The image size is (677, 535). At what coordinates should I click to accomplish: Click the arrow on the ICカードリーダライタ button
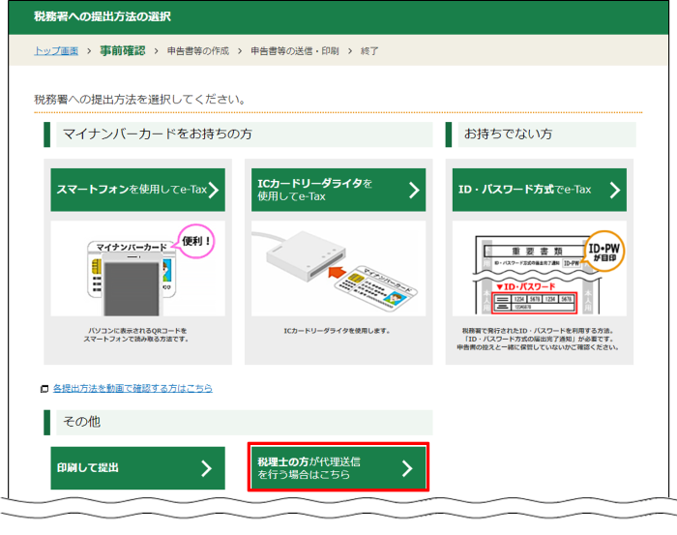(415, 190)
